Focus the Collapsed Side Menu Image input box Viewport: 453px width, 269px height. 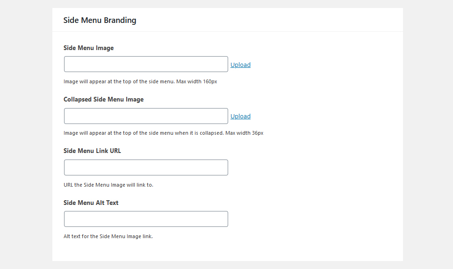click(x=146, y=116)
